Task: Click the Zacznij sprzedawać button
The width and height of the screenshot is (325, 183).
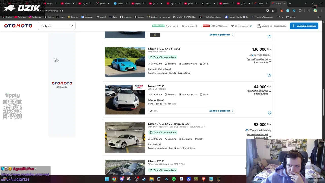Action: [304, 26]
